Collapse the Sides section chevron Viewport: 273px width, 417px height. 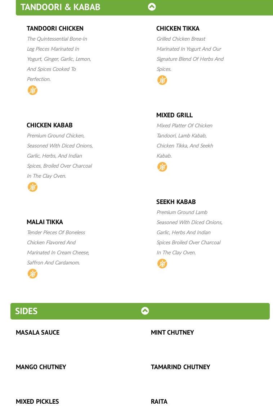(x=145, y=311)
